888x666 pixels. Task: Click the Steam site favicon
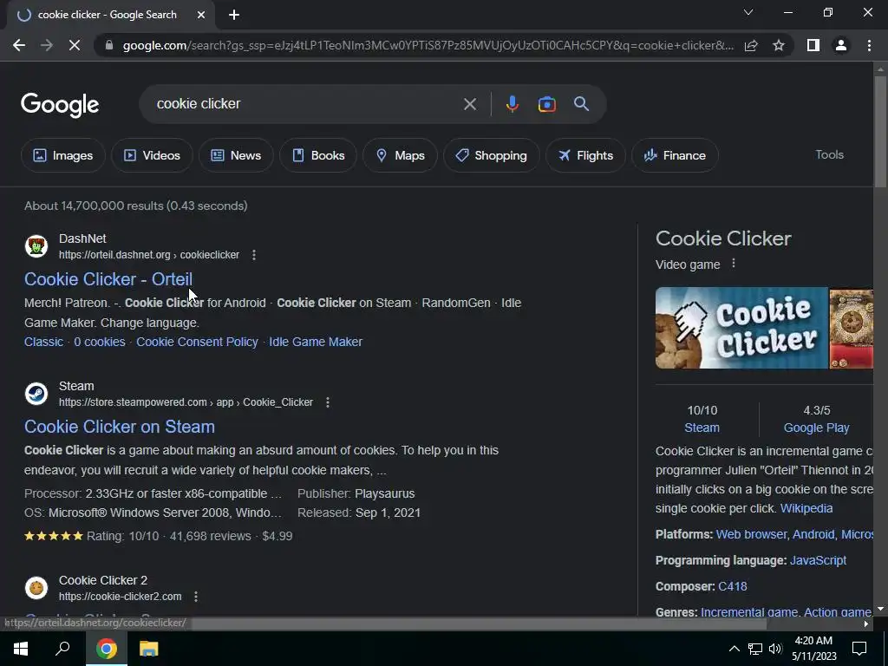click(36, 394)
